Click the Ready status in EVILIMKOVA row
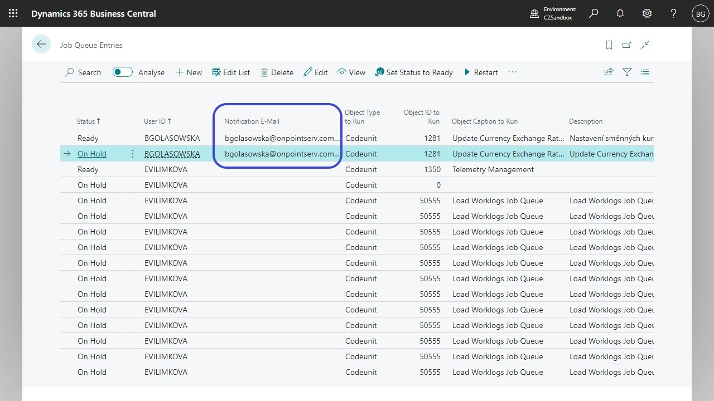Screen dimensions: 714x401 tap(88, 169)
